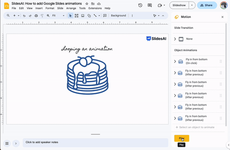Image resolution: width=230 pixels, height=150 pixels.
Task: Open the Tools menu
Action: pos(82,8)
